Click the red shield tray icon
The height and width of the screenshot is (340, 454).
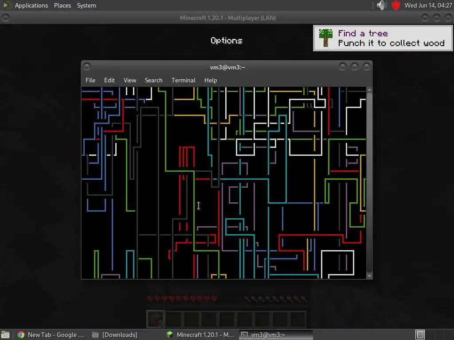point(395,5)
